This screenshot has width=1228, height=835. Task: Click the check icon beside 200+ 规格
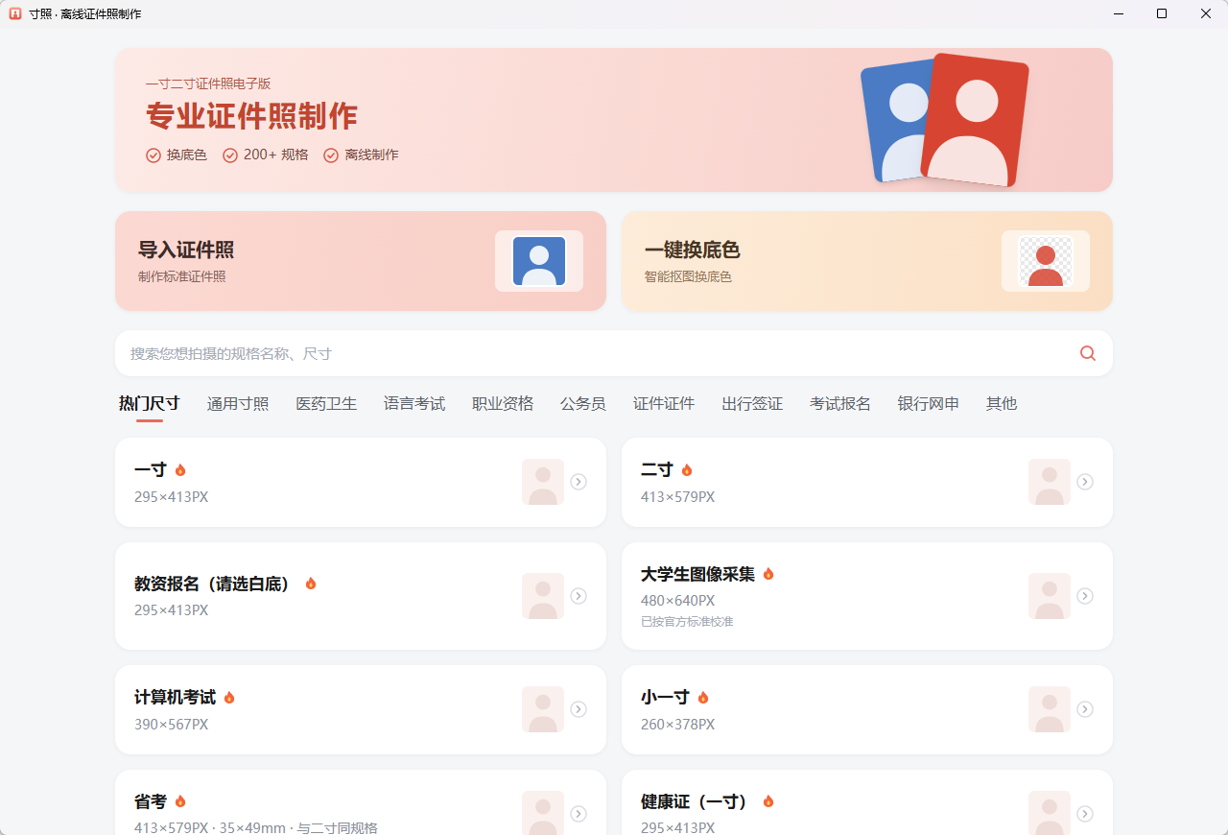(230, 155)
